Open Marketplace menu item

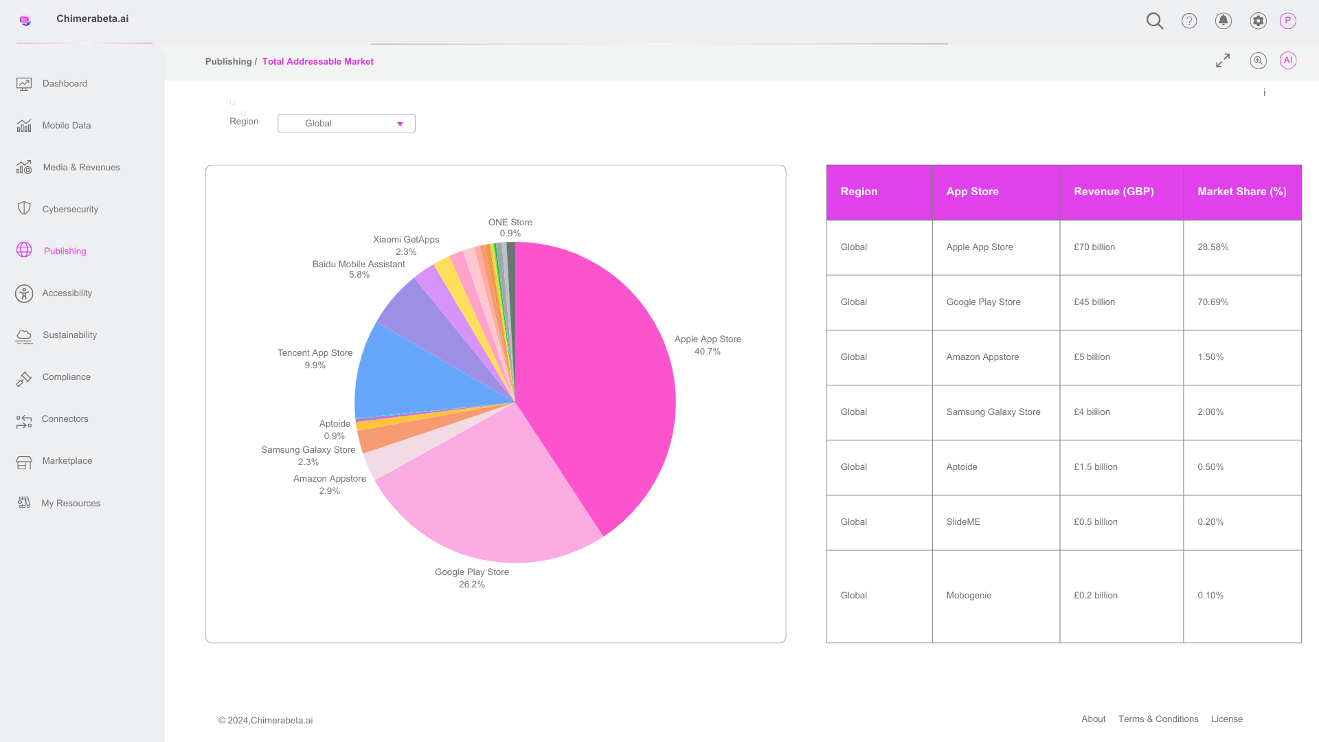(x=67, y=461)
